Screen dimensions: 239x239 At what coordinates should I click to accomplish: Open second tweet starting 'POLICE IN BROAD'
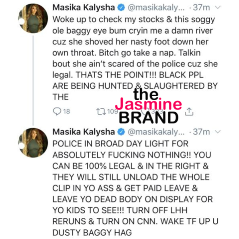135,188
